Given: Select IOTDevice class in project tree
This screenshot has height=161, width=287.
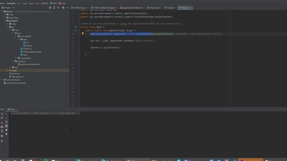Looking at the screenshot, I should (27, 49).
